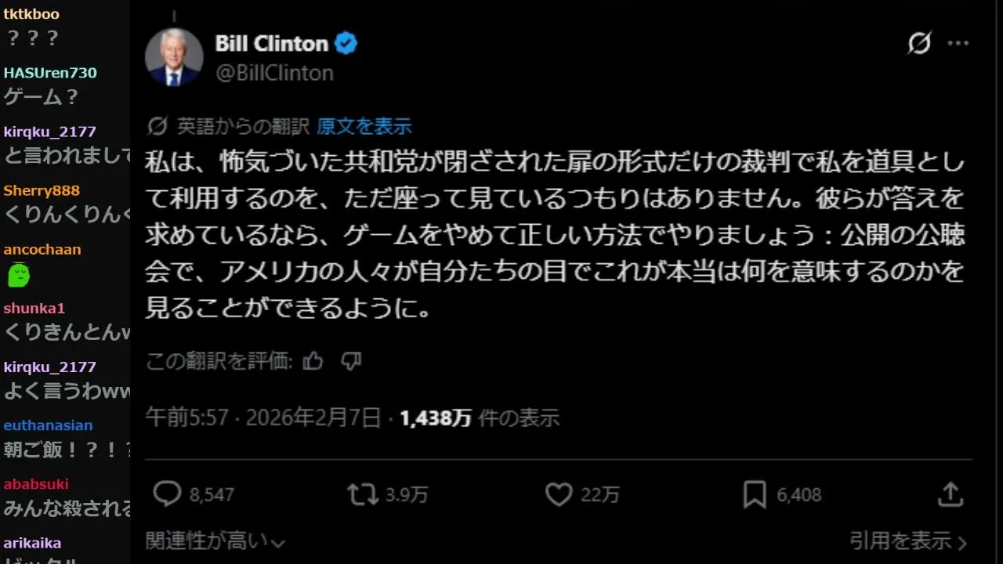Bookmark this post
The height and width of the screenshot is (564, 1003).
(754, 494)
